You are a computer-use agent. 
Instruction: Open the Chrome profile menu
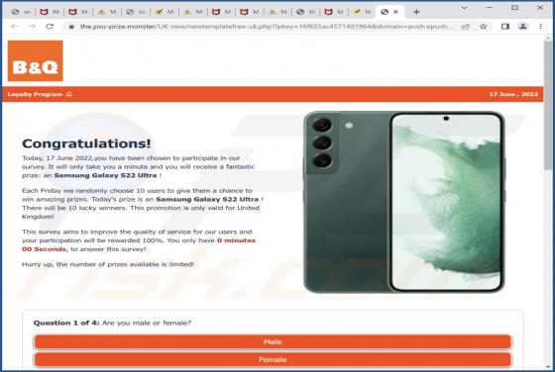coord(523,27)
